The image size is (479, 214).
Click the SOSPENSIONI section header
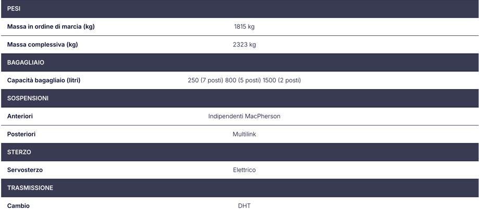point(240,98)
